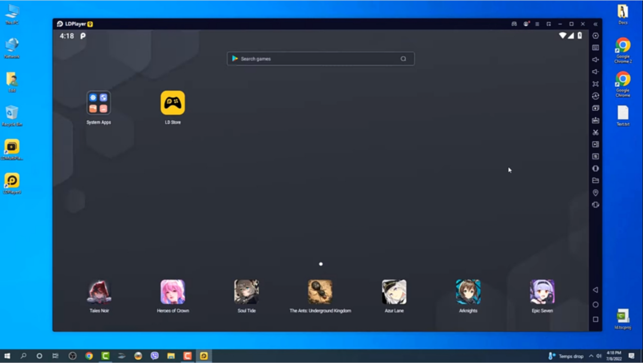This screenshot has width=643, height=363.
Task: Select LDPlayer9 desktop shortcut
Action: [12, 184]
